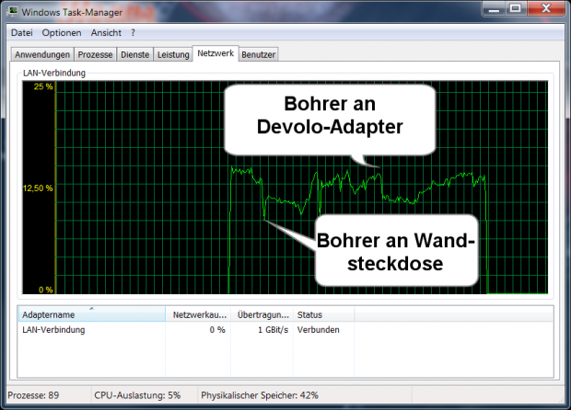Click Prozesse: 89 in status bar
Viewport: 571px width, 410px height.
coord(33,395)
